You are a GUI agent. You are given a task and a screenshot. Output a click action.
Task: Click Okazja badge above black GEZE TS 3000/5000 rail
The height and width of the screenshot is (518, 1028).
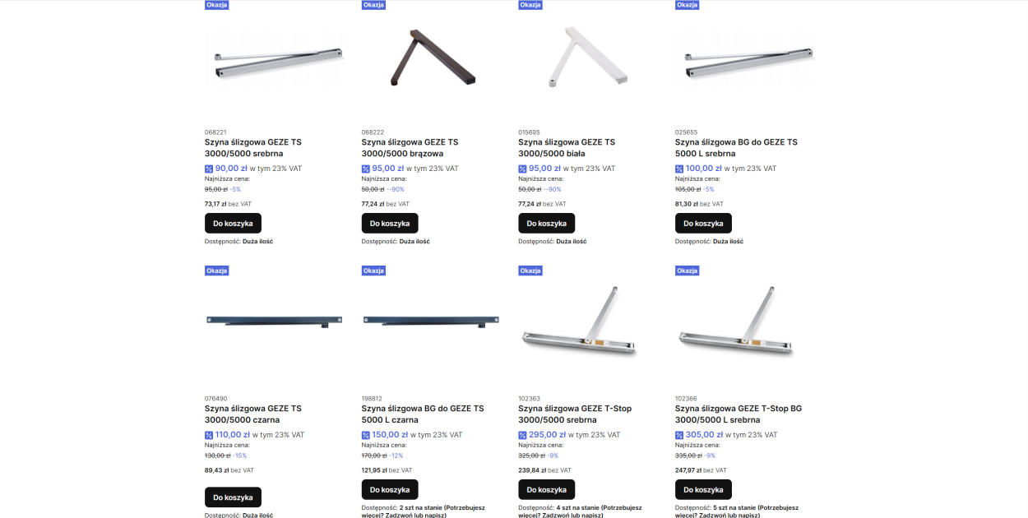[217, 271]
